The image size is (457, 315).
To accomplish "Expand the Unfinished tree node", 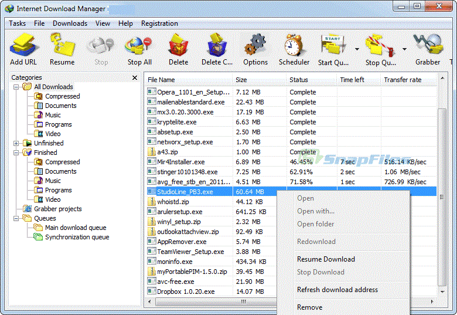I will pos(16,143).
